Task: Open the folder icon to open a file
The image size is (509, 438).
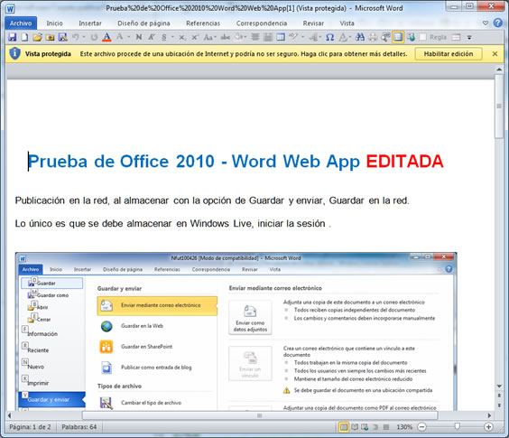Action: coord(37,37)
